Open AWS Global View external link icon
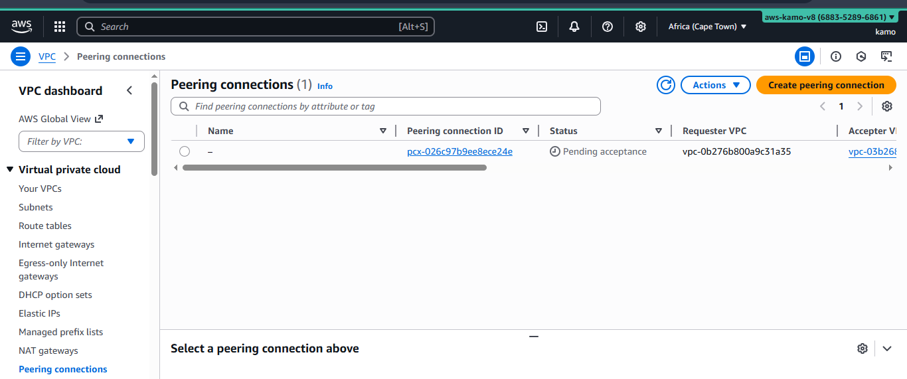907x379 pixels. [x=99, y=119]
